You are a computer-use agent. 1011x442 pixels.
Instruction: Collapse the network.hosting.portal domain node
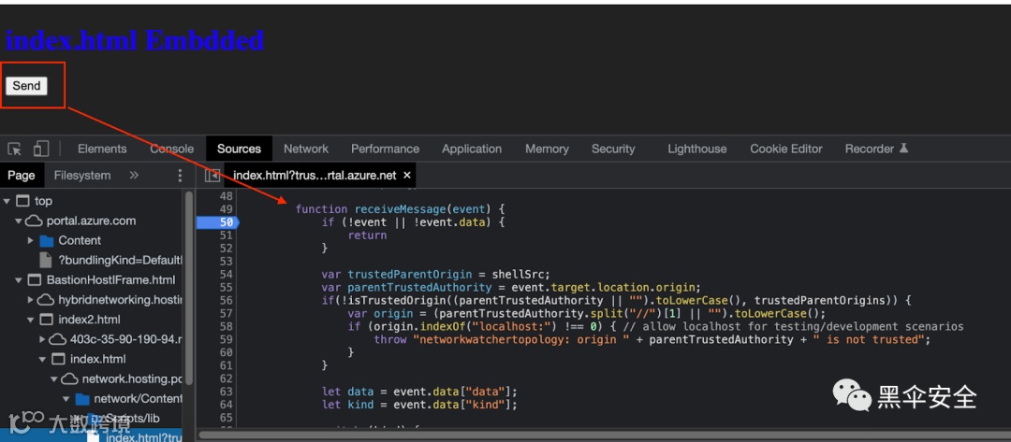click(x=54, y=379)
